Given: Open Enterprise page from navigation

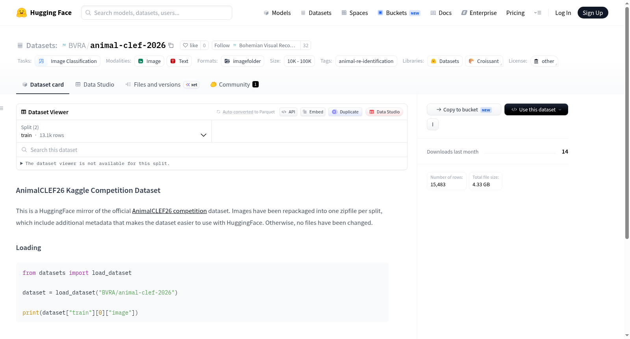Looking at the screenshot, I should 479,13.
